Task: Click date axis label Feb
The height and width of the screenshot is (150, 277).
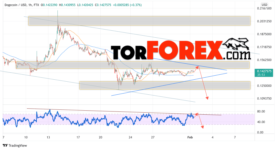Action: tap(190, 137)
